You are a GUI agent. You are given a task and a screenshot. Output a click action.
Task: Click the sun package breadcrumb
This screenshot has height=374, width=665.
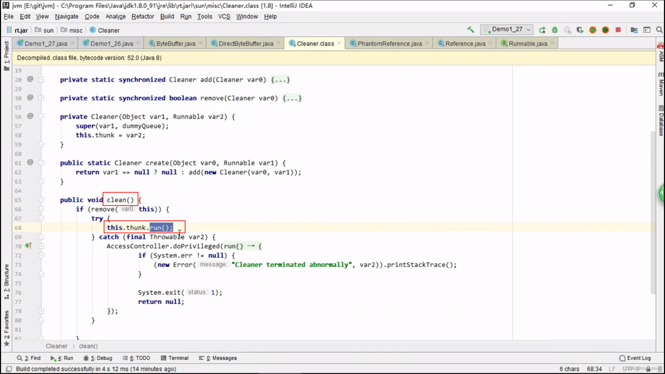tap(44, 30)
